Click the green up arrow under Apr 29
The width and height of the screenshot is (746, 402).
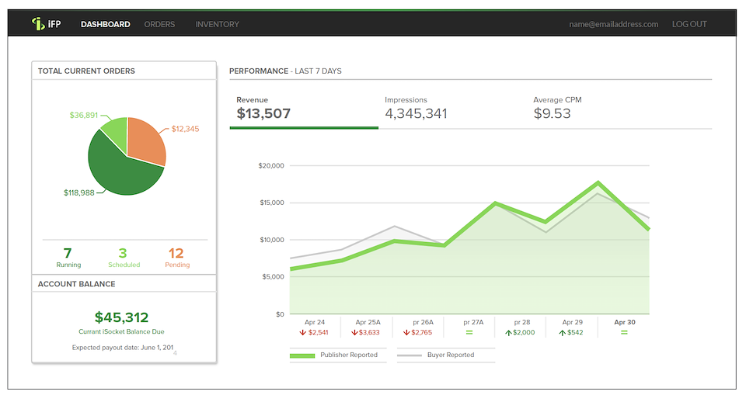tap(560, 333)
